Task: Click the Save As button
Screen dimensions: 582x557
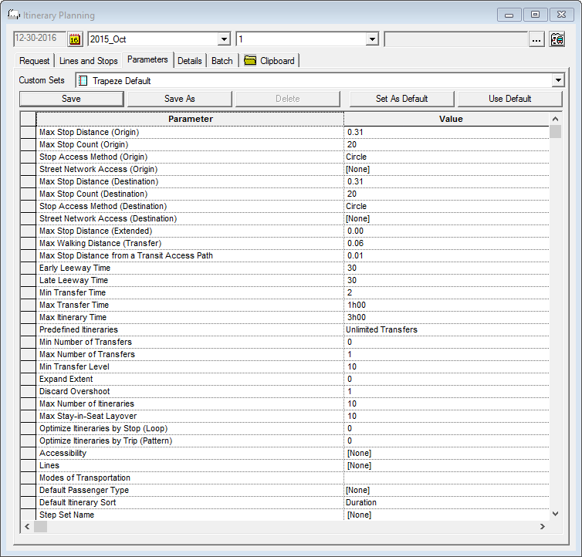Action: (180, 99)
